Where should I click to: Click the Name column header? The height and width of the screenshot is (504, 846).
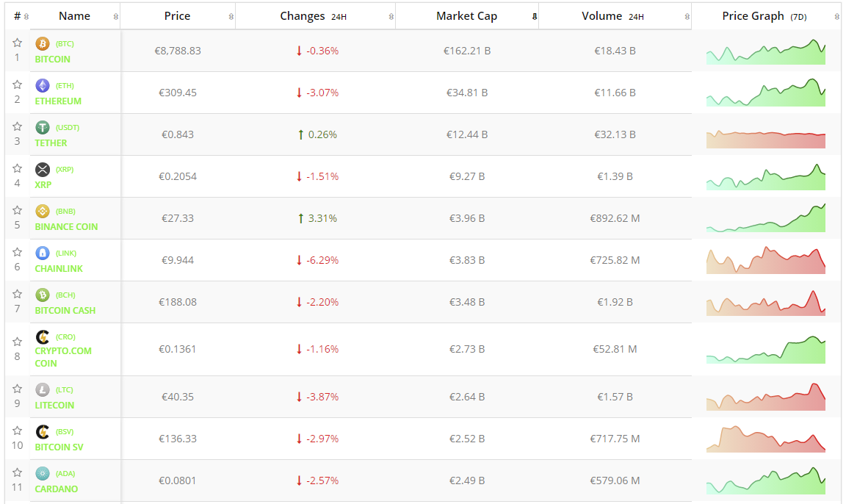click(x=74, y=16)
